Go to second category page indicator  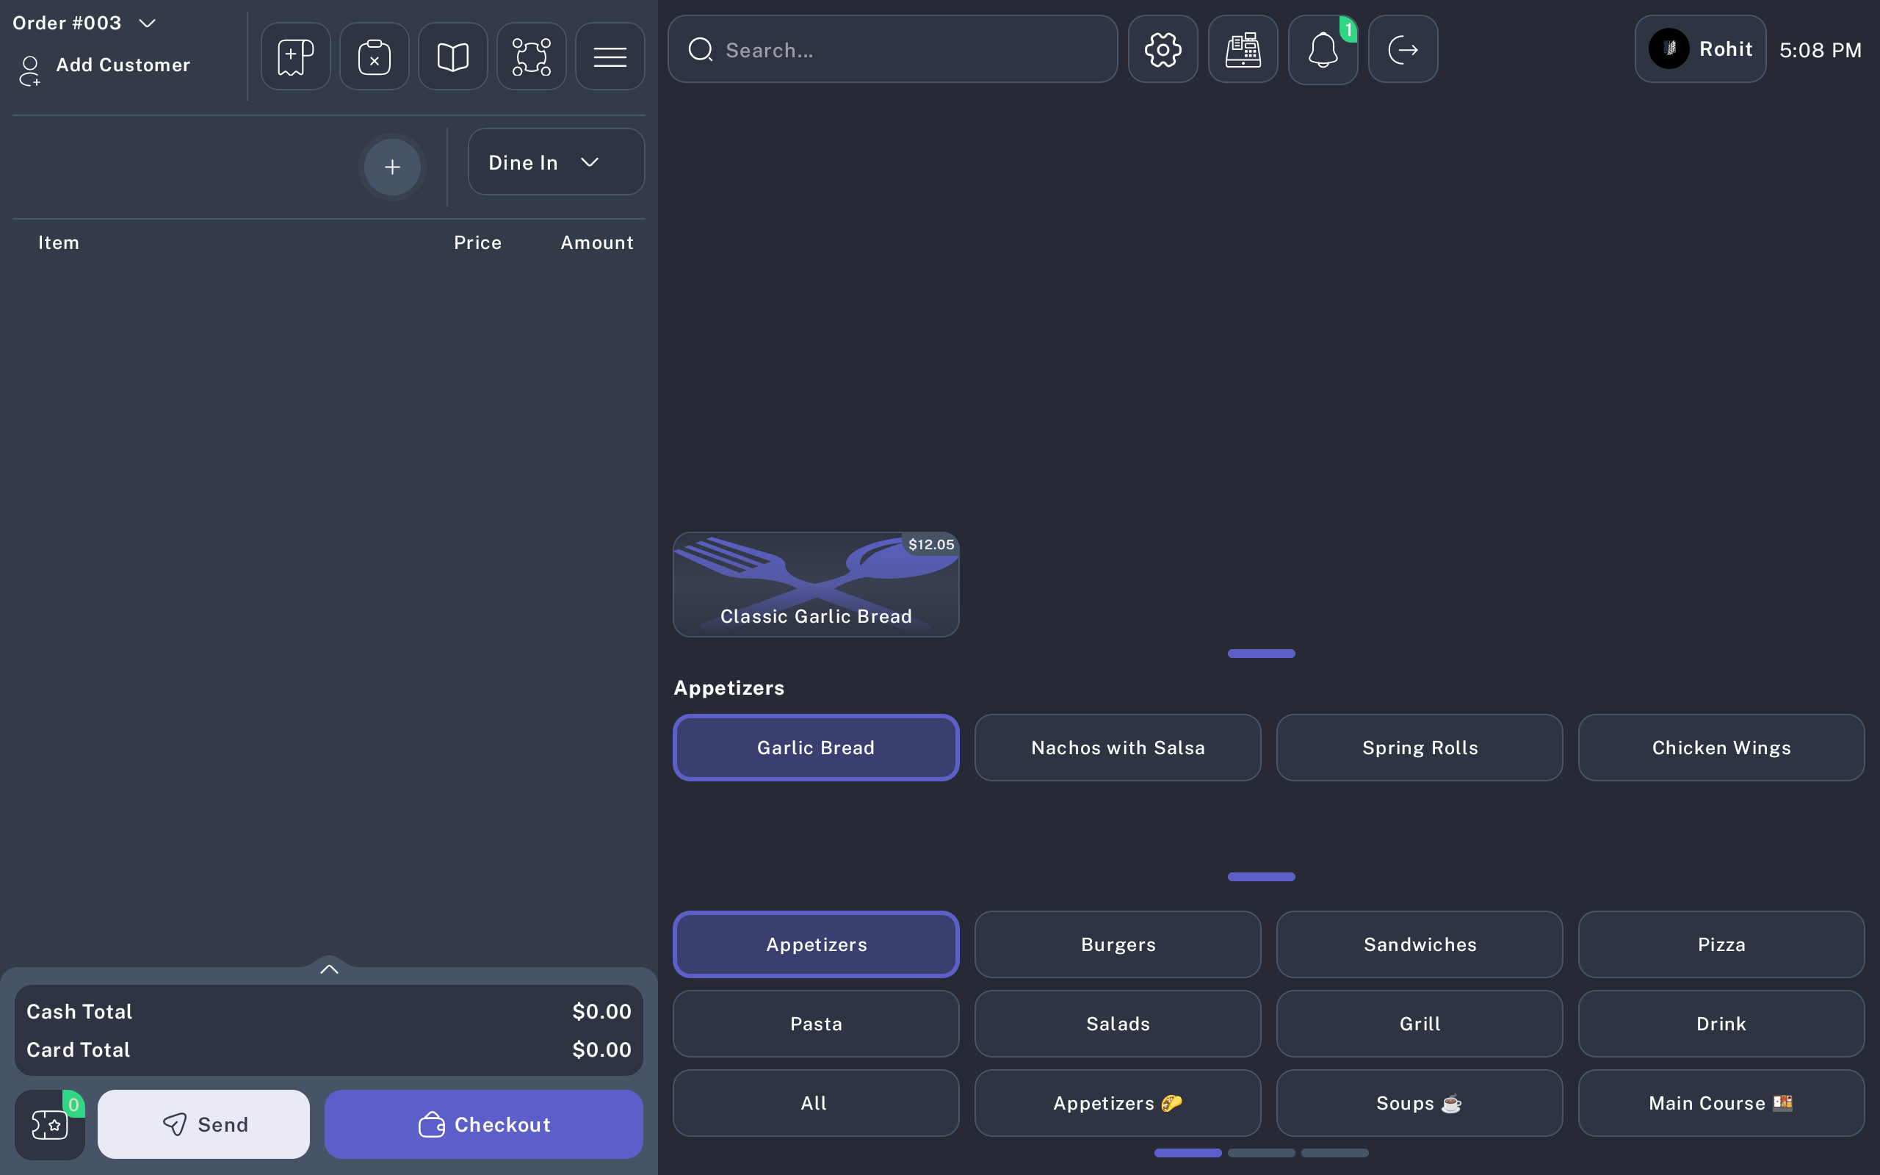coord(1261,1152)
